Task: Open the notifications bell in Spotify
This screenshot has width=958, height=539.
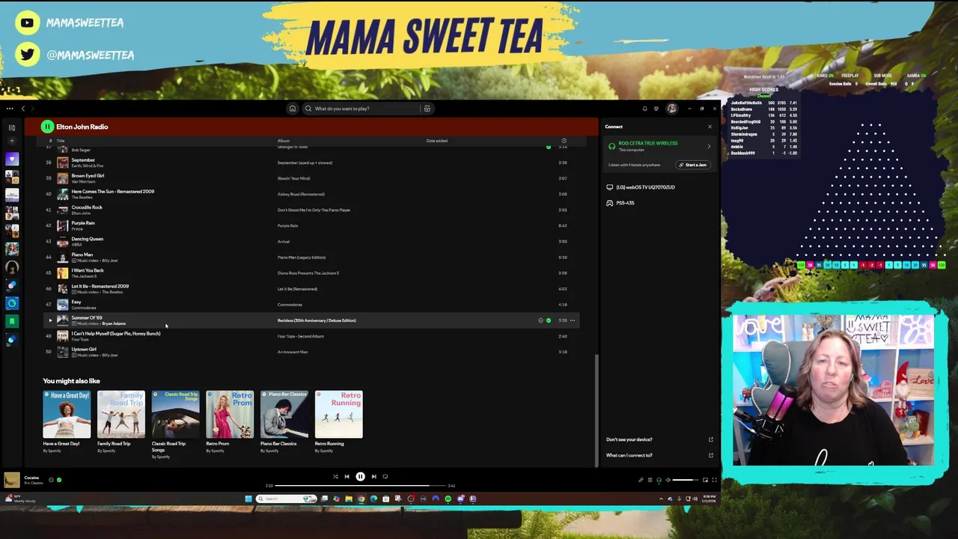Action: tap(644, 109)
